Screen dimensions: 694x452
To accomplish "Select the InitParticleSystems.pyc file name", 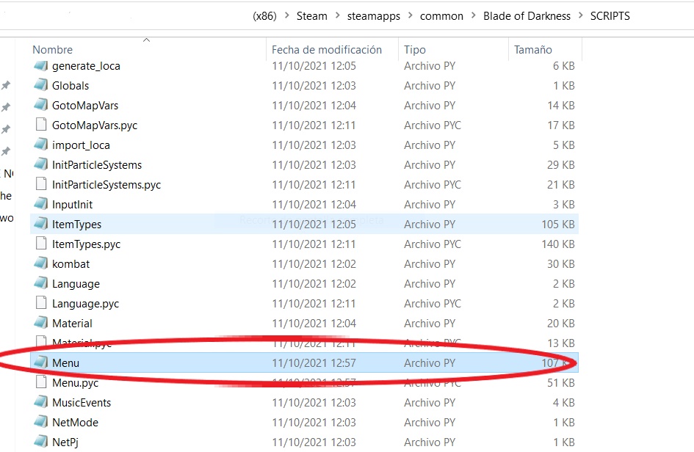I will (106, 185).
